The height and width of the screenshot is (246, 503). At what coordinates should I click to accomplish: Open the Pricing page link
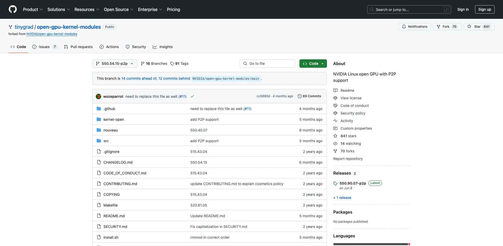[173, 9]
